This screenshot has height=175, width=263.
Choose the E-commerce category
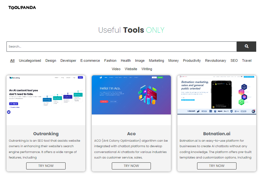point(90,60)
